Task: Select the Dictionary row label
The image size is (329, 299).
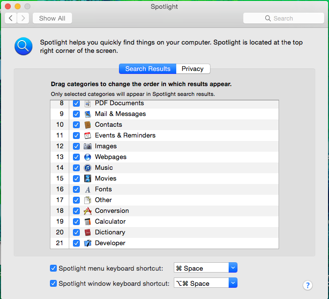Action: click(x=110, y=232)
